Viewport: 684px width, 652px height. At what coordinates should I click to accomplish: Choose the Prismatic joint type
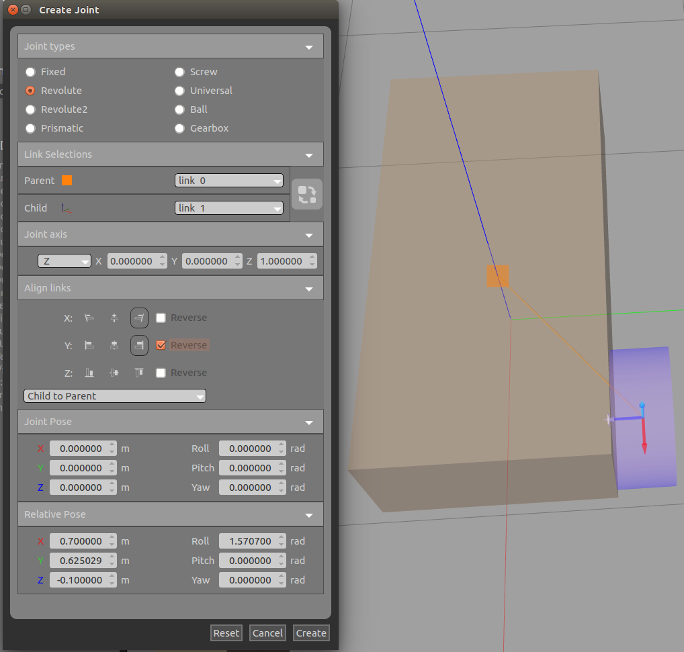click(x=30, y=128)
